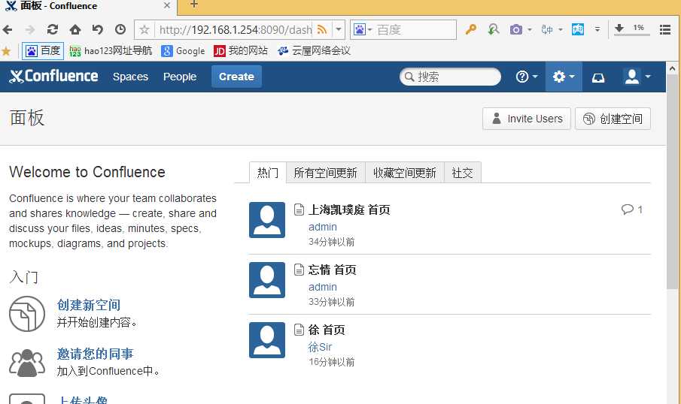Open the help question mark menu
681x404 pixels.
click(x=527, y=77)
